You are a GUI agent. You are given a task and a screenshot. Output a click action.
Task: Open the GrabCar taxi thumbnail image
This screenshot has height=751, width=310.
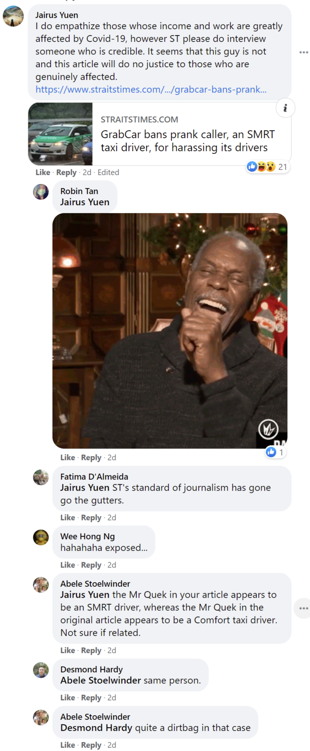[x=60, y=134]
